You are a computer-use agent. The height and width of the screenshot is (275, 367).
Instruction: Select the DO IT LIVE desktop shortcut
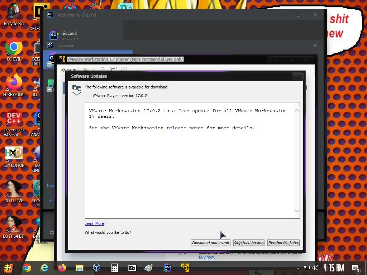[14, 192]
